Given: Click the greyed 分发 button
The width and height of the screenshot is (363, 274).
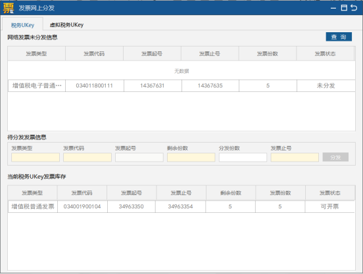Looking at the screenshot, I should tap(335, 157).
